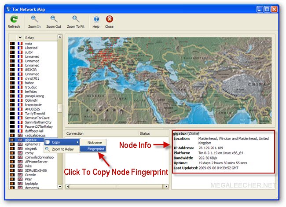Click the Zoom In magnifier icon
The height and width of the screenshot is (207, 286).
point(34,19)
